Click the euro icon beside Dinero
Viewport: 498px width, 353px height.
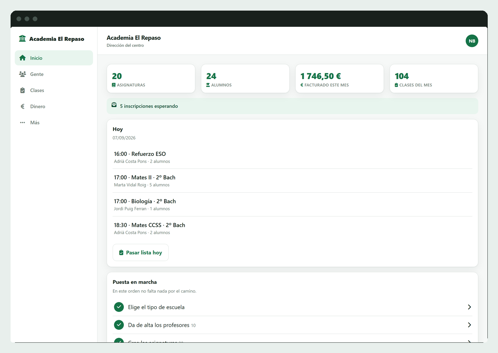coord(22,107)
